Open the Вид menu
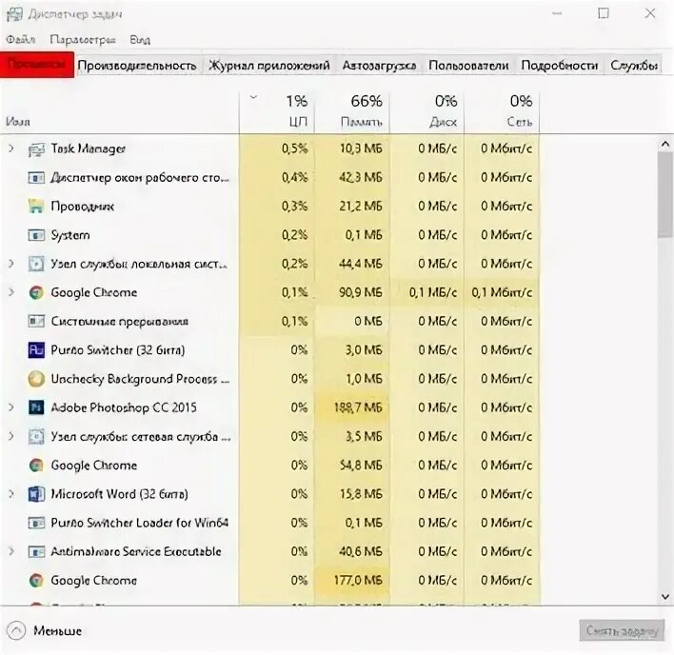This screenshot has width=674, height=655. pos(140,40)
